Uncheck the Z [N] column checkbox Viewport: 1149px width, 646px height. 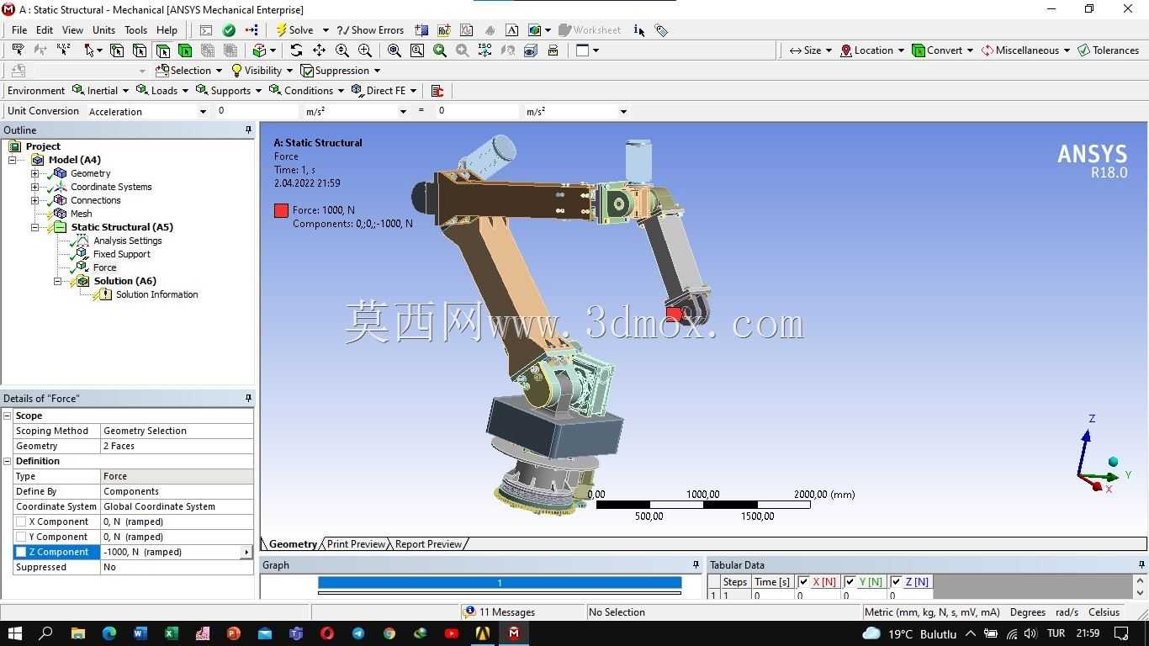tap(896, 581)
